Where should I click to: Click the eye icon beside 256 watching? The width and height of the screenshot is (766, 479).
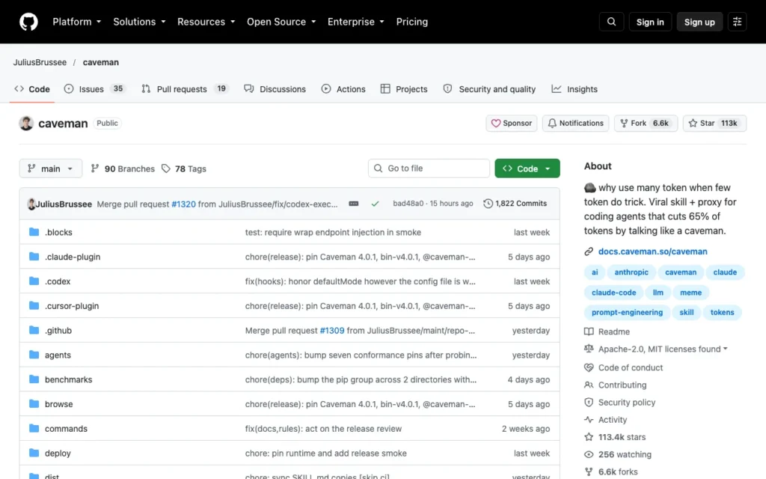[589, 454]
